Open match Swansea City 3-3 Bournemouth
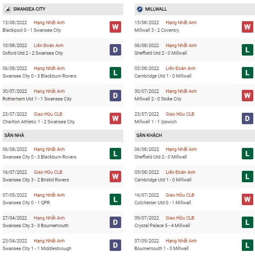Viewport: 255px width, 256px height. 36,225
